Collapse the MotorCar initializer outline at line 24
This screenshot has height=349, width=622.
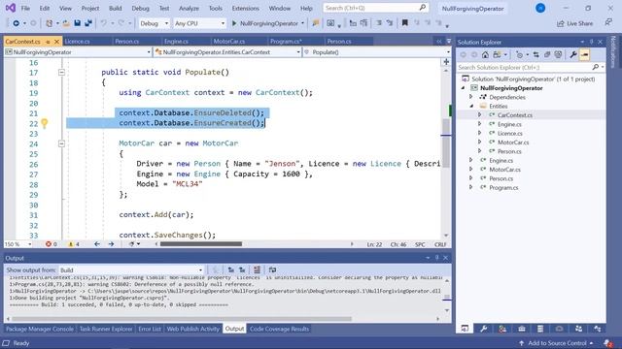click(61, 143)
